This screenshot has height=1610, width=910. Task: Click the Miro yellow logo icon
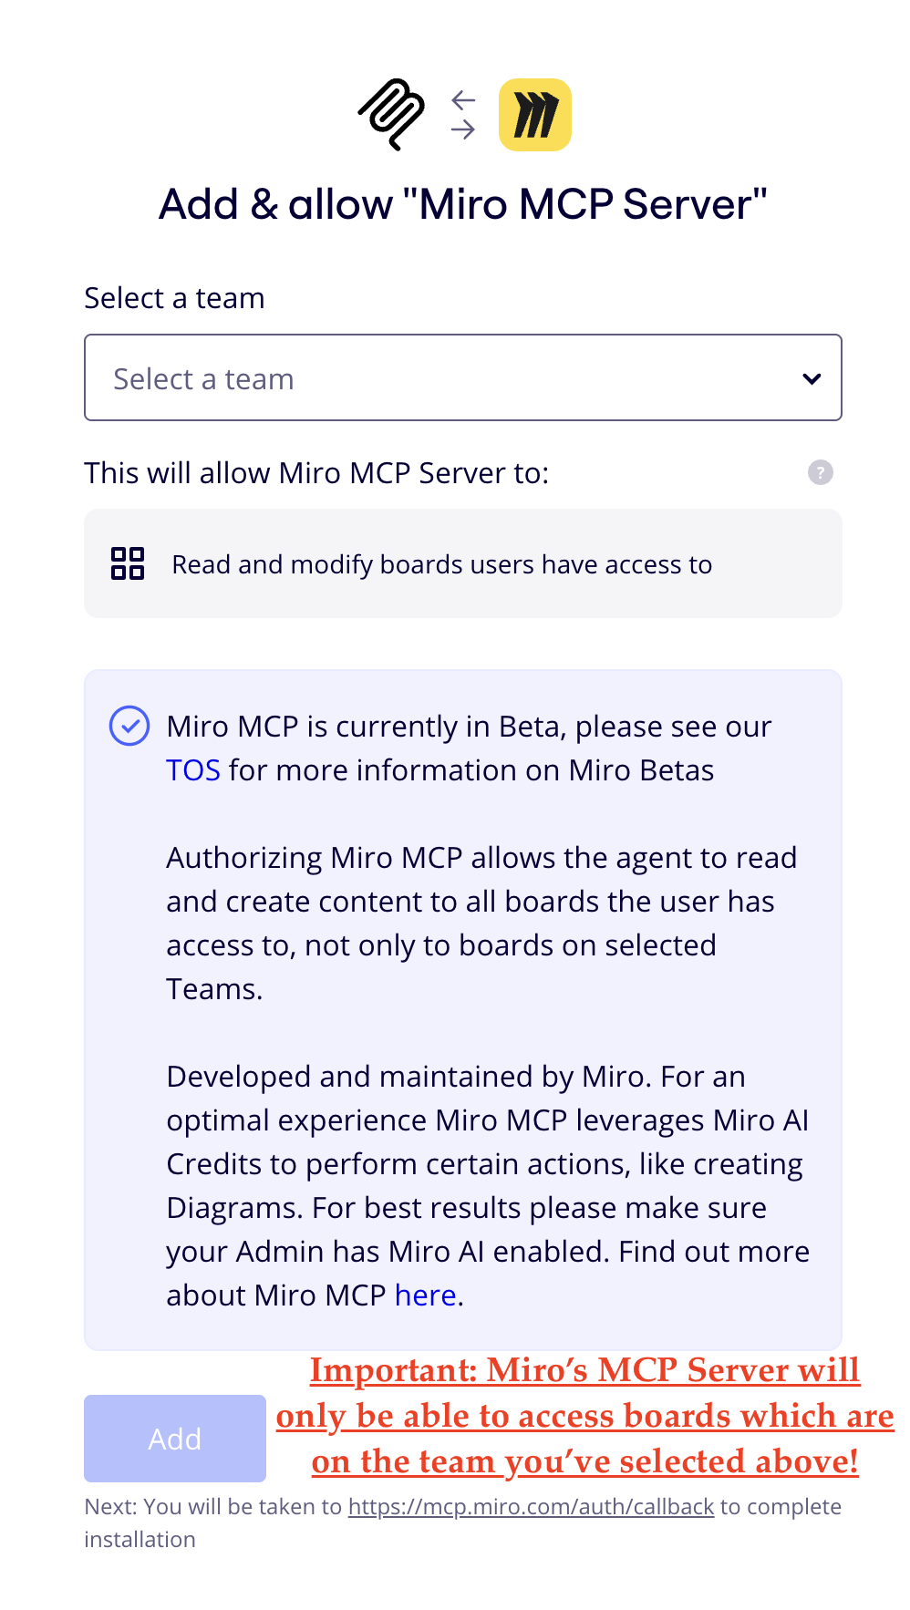(534, 114)
